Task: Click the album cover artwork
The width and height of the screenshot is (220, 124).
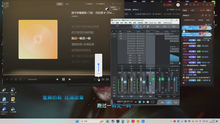Action: [x=38, y=39]
